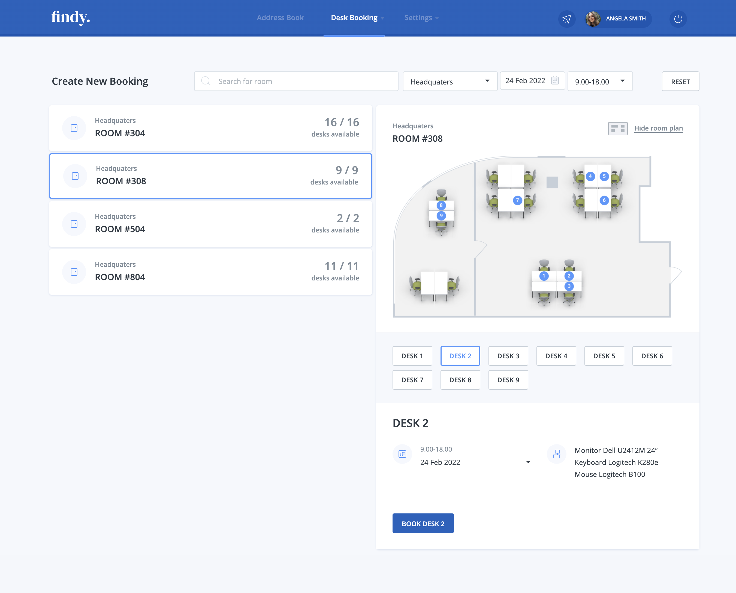The height and width of the screenshot is (593, 736).
Task: Open the Headquaters location dropdown
Action: [450, 82]
